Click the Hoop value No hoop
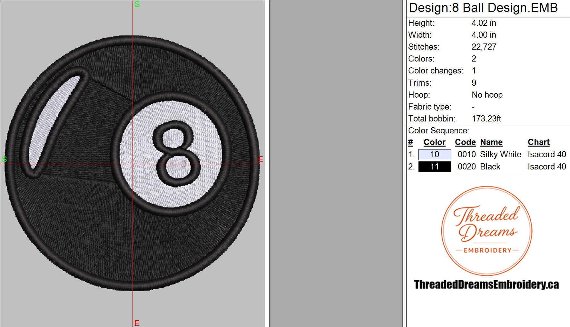570x327 pixels. pyautogui.click(x=487, y=95)
